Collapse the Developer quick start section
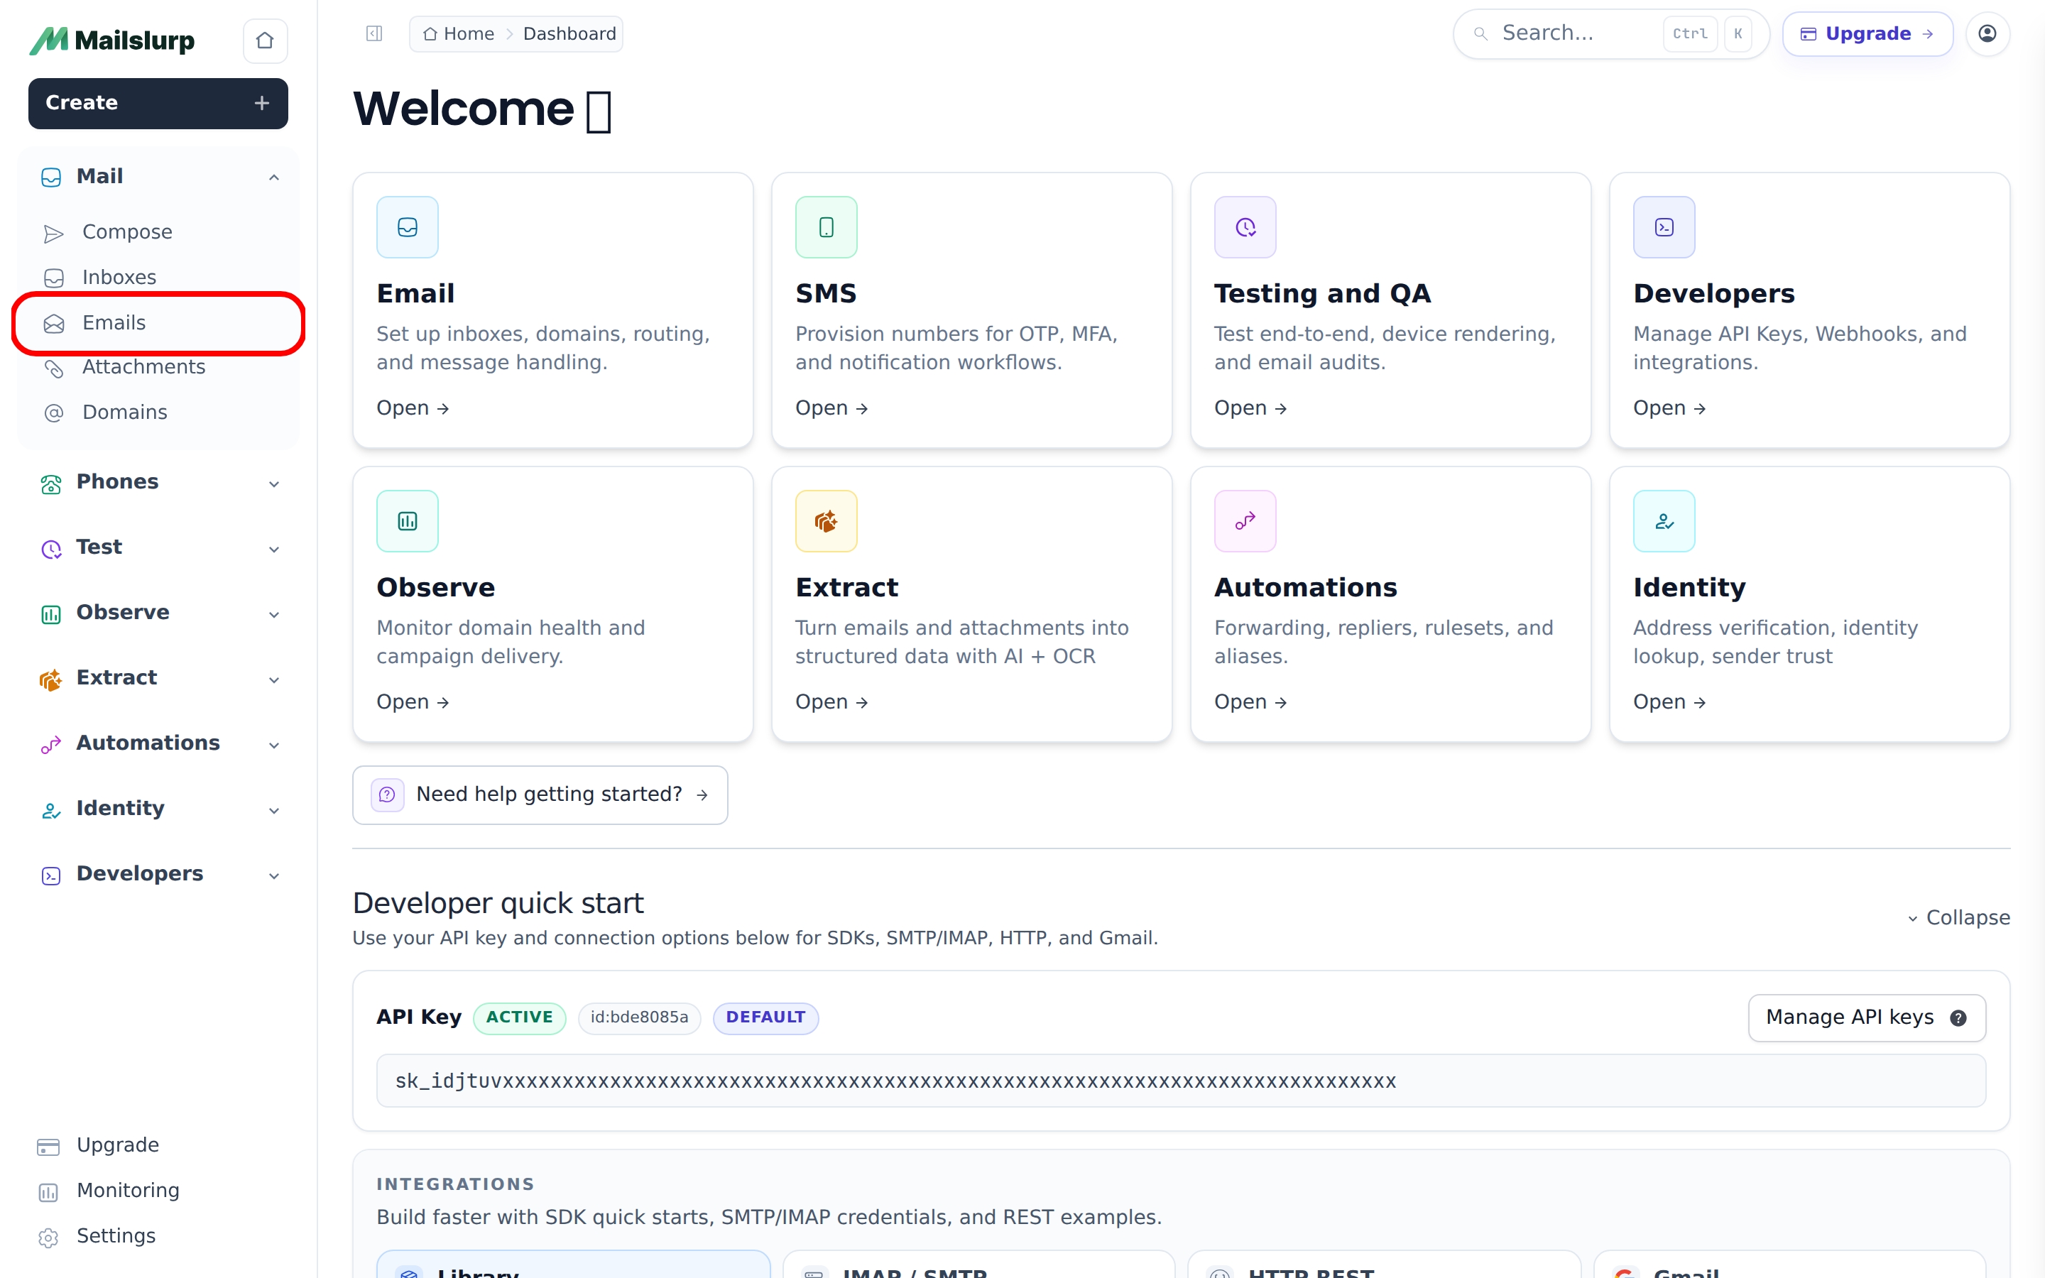The width and height of the screenshot is (2045, 1278). (x=1958, y=918)
